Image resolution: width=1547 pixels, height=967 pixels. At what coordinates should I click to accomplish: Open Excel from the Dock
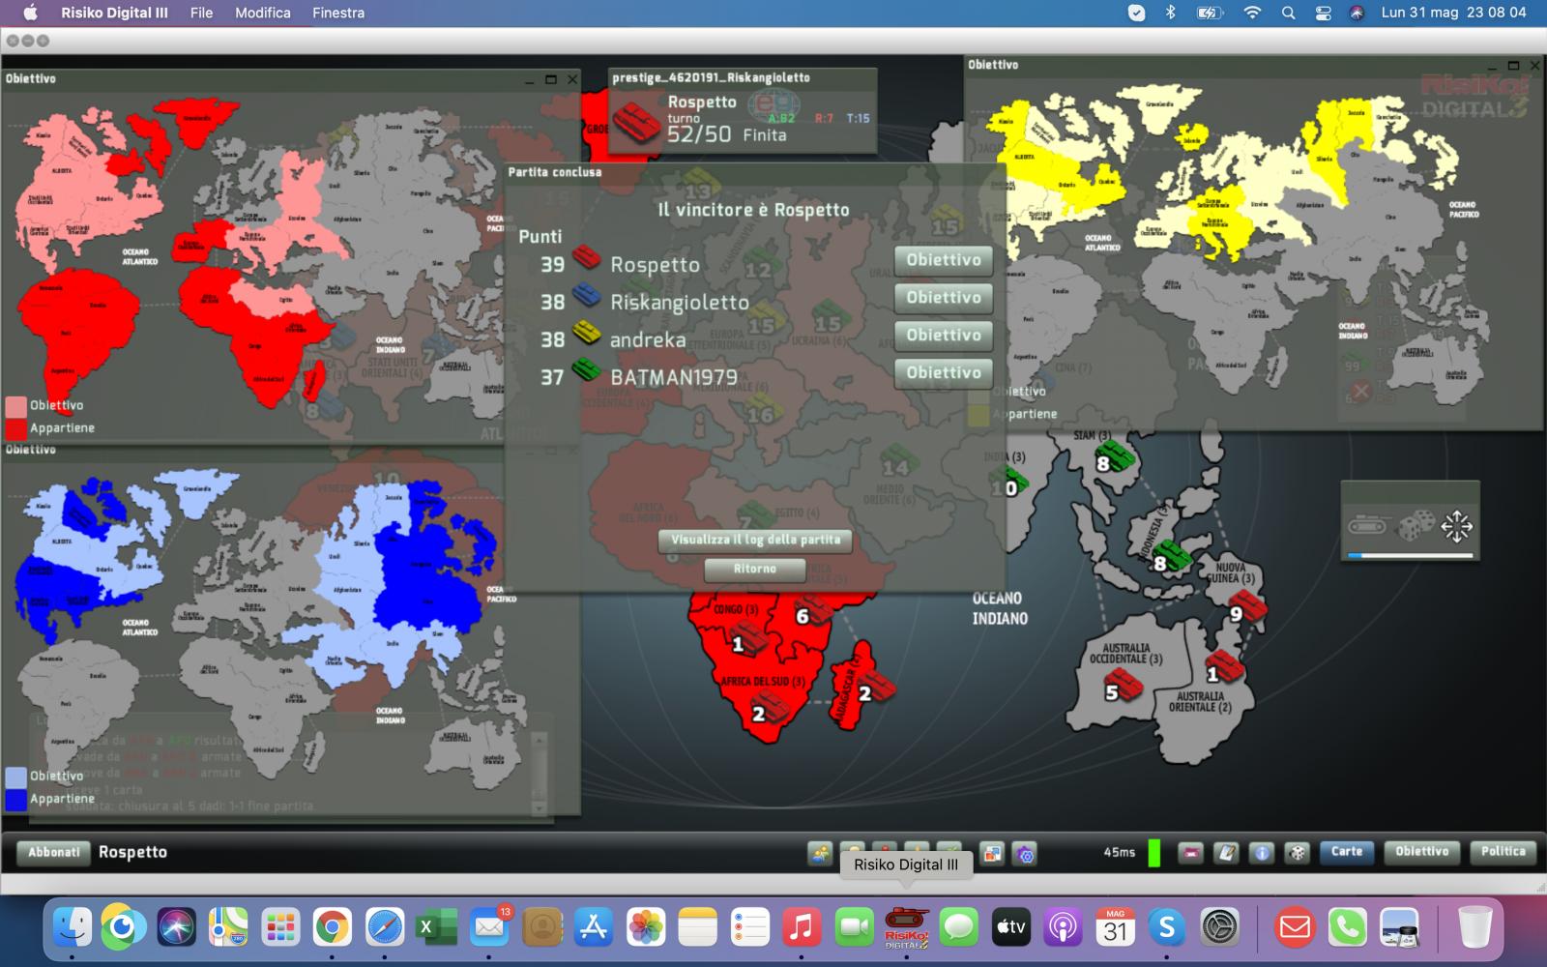point(436,928)
